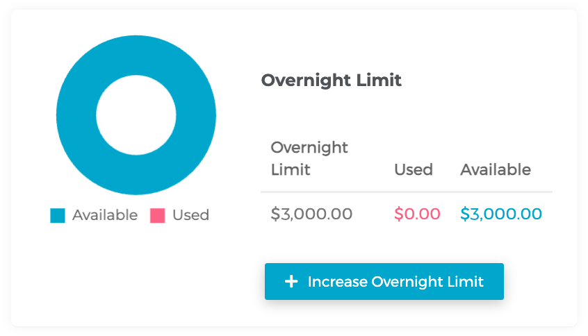Toggle the Available series legend label
Screen dimensions: 588x336
104,215
